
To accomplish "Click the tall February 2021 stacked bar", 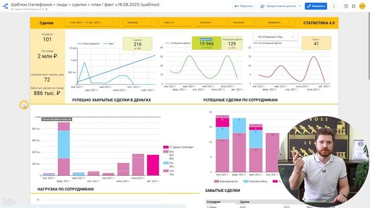I will (x=64, y=148).
